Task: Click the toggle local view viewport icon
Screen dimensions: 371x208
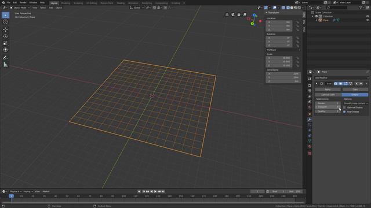Action: [227, 14]
